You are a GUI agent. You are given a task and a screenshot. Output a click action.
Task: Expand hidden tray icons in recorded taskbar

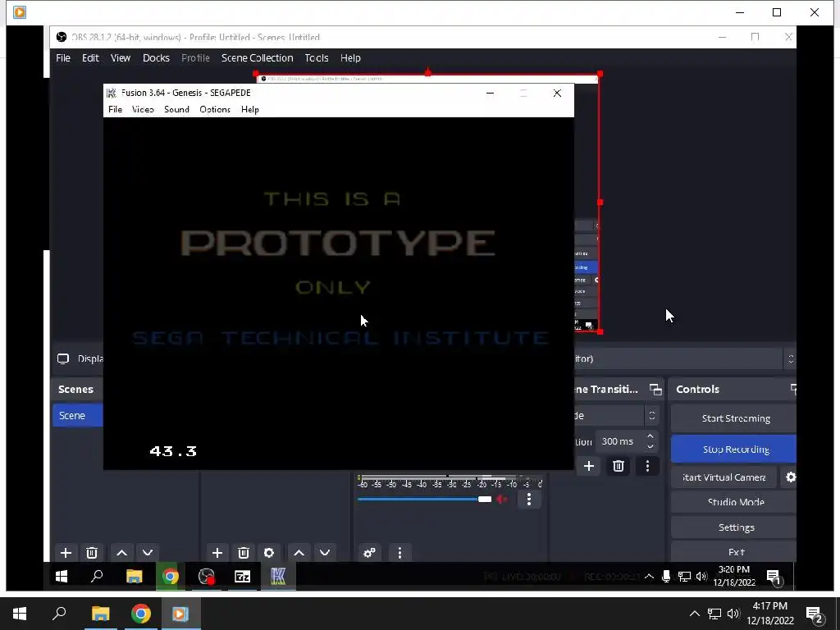(649, 577)
